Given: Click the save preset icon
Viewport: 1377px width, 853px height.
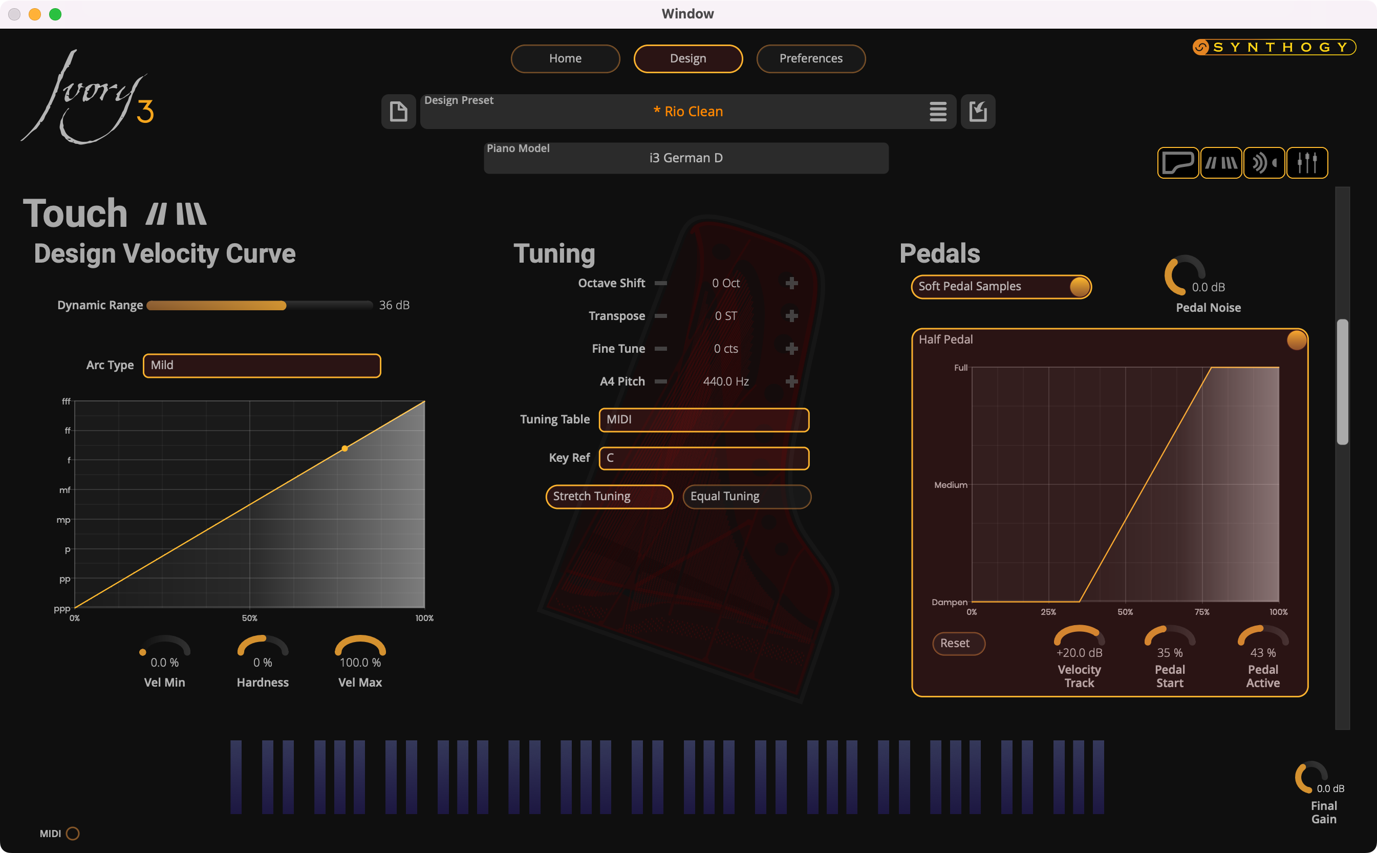Looking at the screenshot, I should 978,111.
